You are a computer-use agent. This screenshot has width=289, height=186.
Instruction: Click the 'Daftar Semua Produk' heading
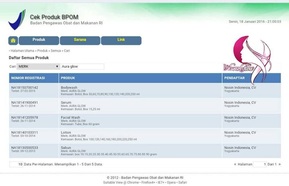(29, 58)
